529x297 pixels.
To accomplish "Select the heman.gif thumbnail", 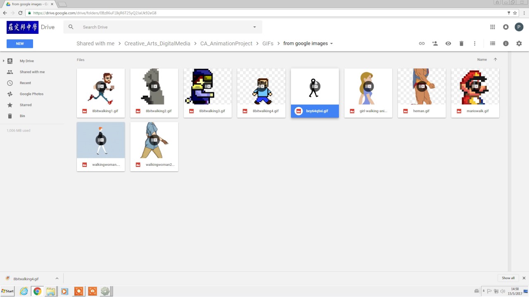I will pos(422,87).
